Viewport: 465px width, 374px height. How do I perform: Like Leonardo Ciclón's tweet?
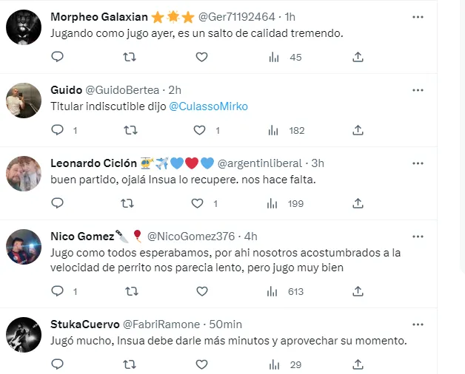198,203
